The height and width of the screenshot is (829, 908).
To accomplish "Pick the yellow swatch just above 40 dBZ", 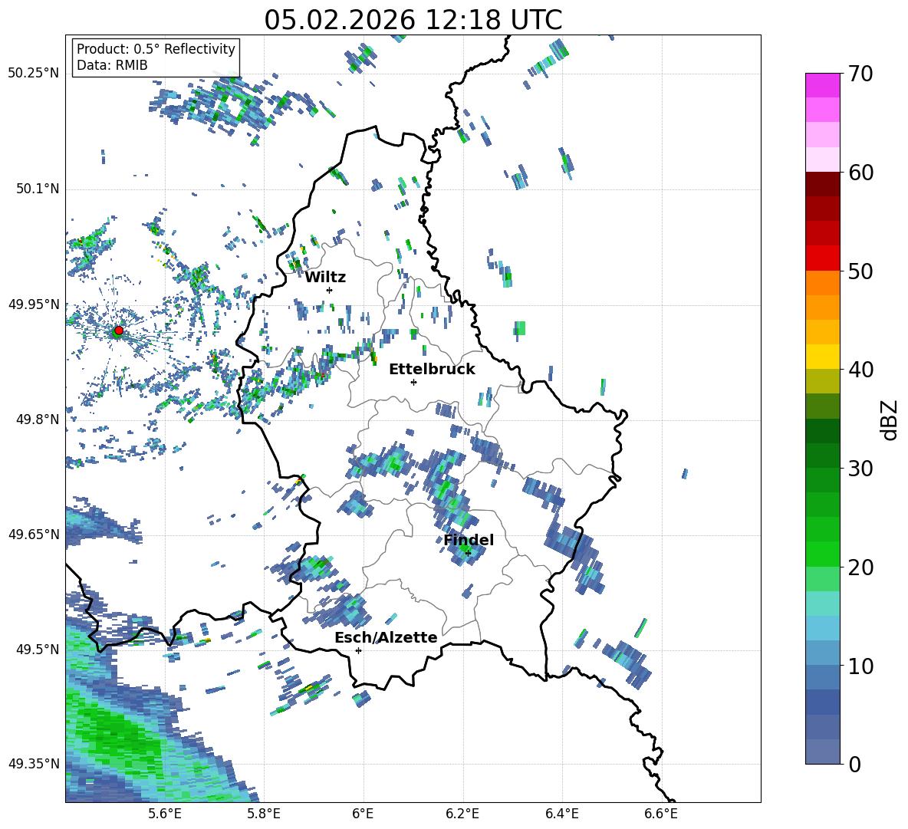I will (x=822, y=357).
